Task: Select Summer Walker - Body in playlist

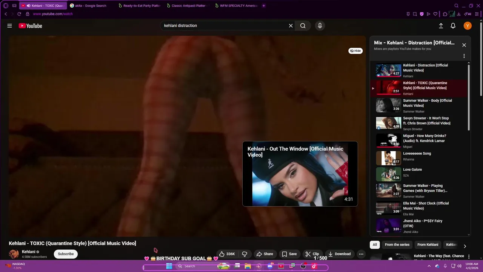Action: pyautogui.click(x=419, y=106)
